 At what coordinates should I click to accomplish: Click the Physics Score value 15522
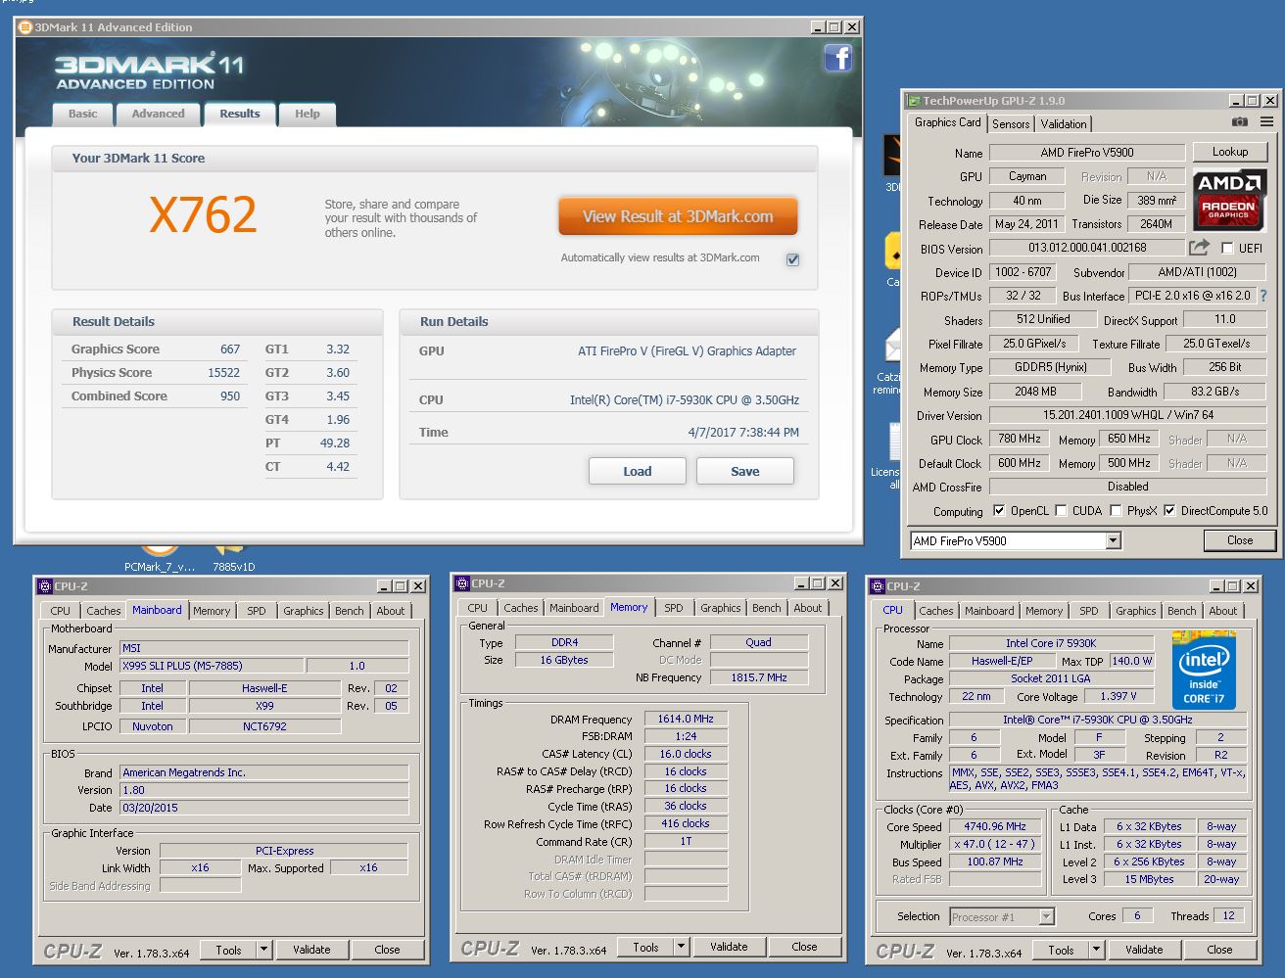pyautogui.click(x=223, y=373)
